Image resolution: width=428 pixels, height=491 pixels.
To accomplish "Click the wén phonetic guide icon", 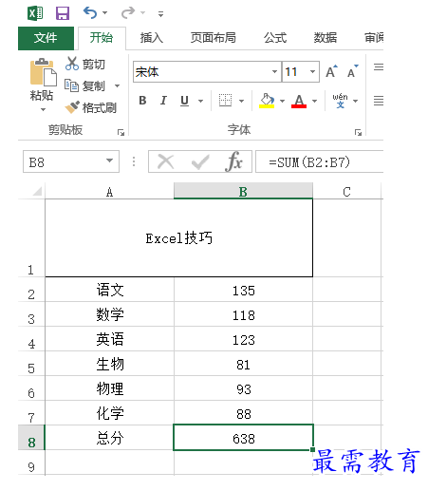I will [340, 101].
